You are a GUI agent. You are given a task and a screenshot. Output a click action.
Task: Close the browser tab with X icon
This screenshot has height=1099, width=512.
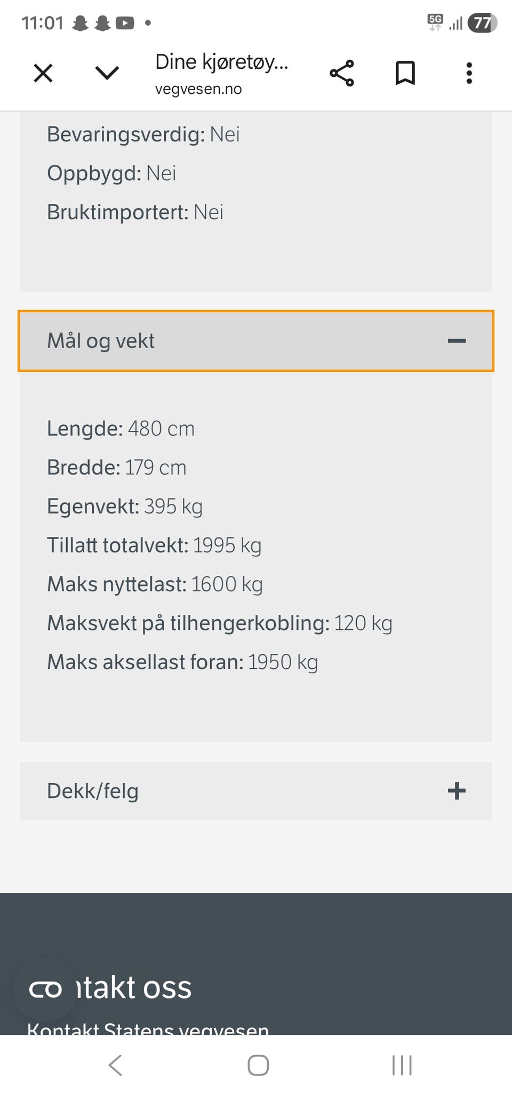click(x=43, y=73)
